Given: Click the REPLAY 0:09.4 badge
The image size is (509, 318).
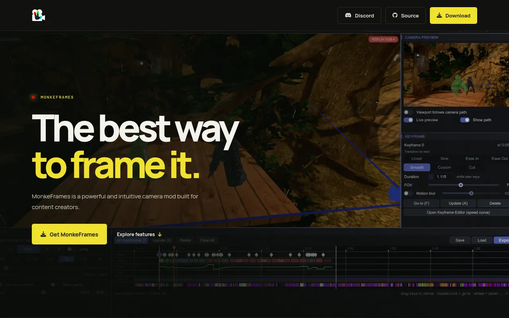Looking at the screenshot, I should (383, 39).
